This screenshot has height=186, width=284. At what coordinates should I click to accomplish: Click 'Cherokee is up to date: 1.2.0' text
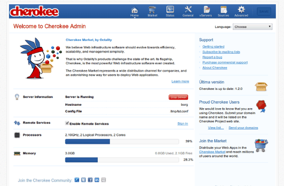click(x=221, y=89)
